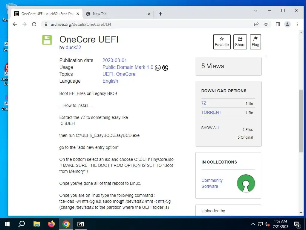
Task: Open the clock showing 1:52 AM
Action: click(280, 224)
